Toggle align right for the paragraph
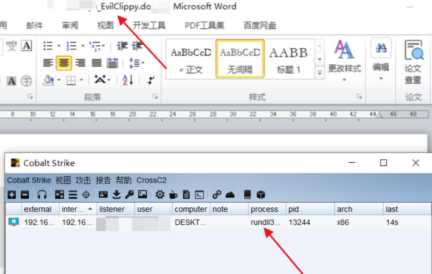This screenshot has width=432, height=274. 80,63
